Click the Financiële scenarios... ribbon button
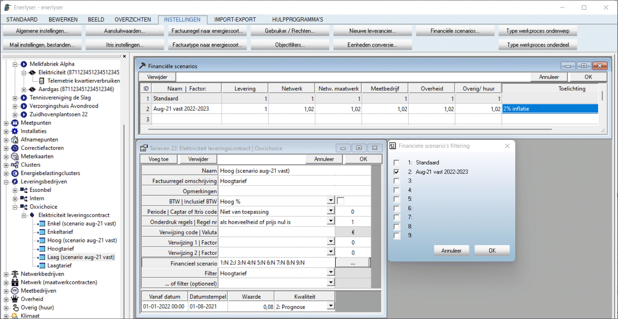The image size is (618, 319). (455, 31)
